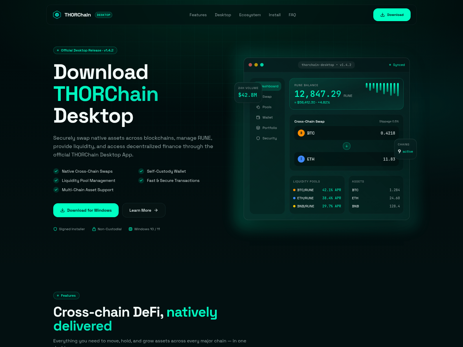
Task: Click the Learn More button
Action: pos(144,210)
